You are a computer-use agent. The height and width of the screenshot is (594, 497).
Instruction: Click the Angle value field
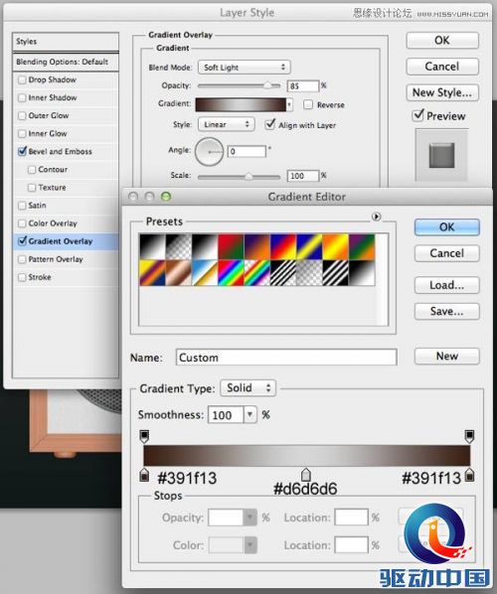(247, 152)
